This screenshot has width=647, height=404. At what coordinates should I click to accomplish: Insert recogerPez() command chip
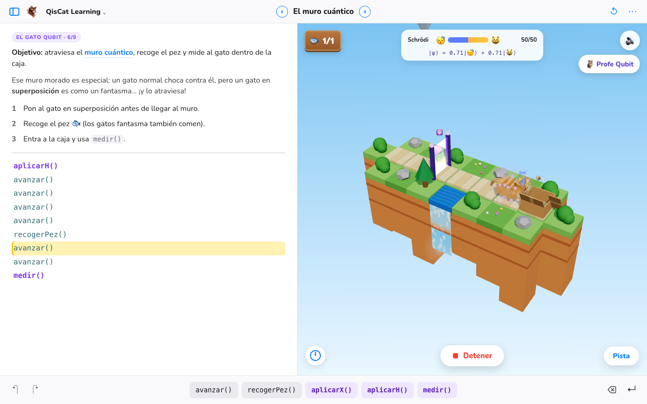[x=272, y=390]
